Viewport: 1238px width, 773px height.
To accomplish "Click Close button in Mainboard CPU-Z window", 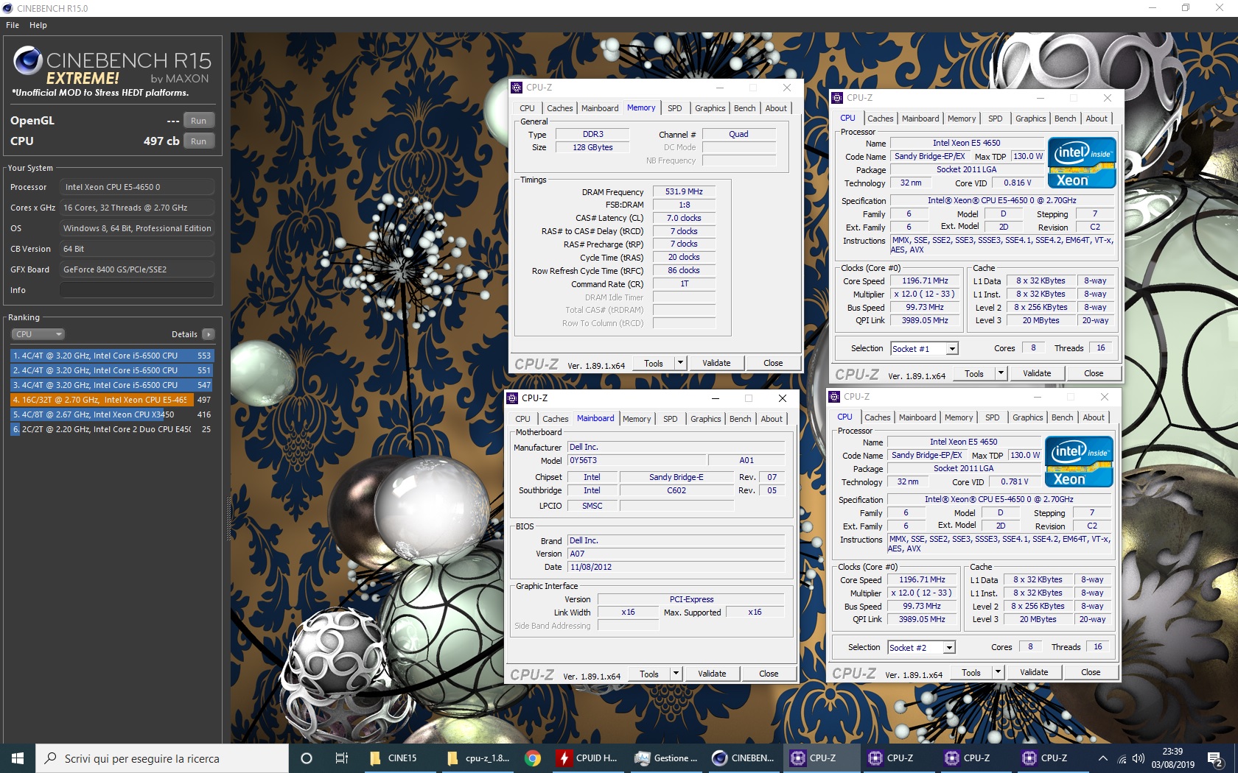I will pyautogui.click(x=769, y=674).
